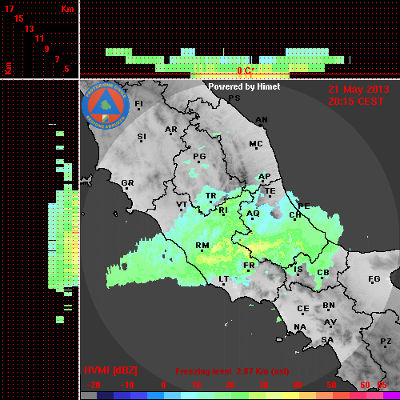Screen dimensions: 400x400
Task: Click the 0 C° marker in cross-section
Action: click(x=246, y=70)
